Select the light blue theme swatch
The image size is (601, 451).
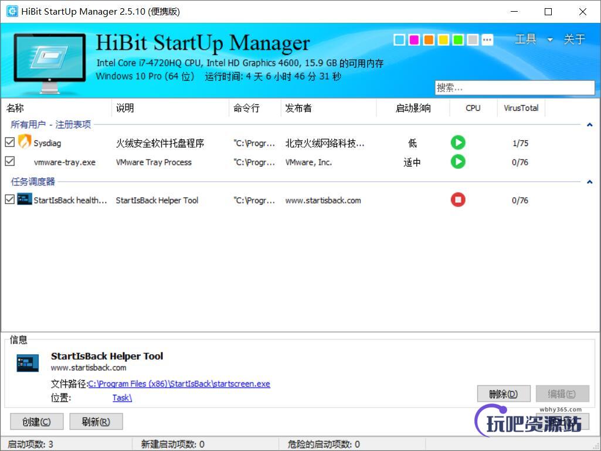399,39
